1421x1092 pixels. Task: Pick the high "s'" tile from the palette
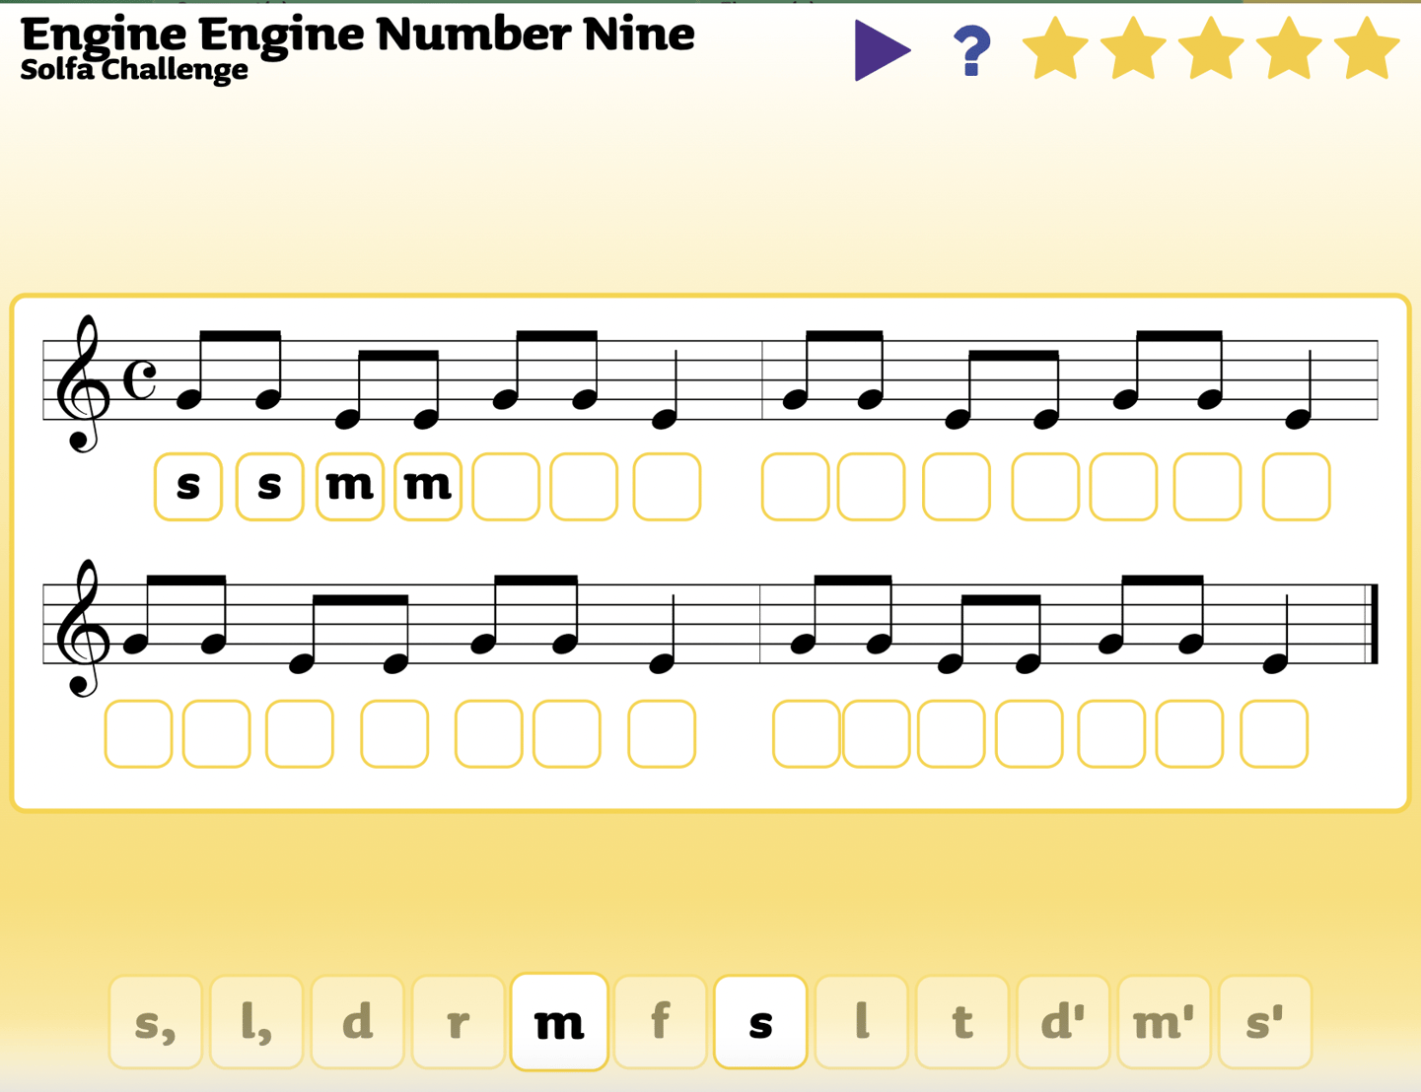tap(1265, 1023)
